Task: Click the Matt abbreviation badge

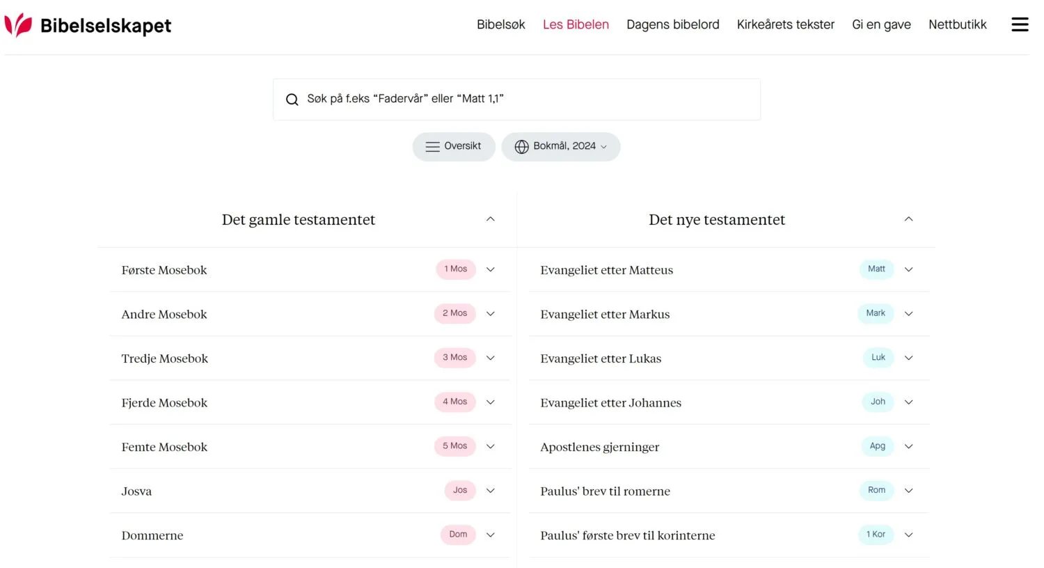Action: pos(876,269)
